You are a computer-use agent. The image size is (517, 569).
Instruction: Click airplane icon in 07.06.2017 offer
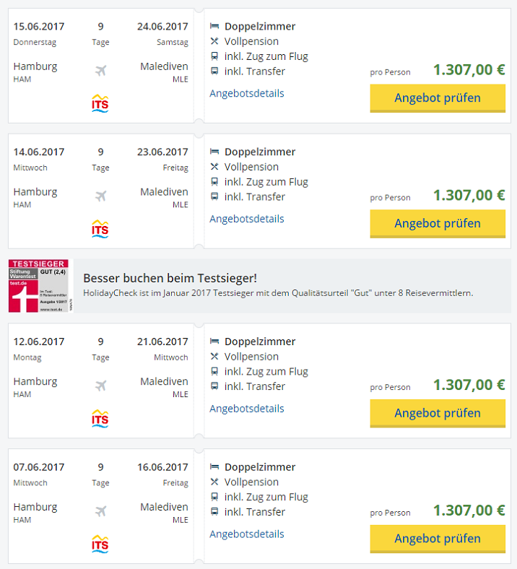click(100, 512)
